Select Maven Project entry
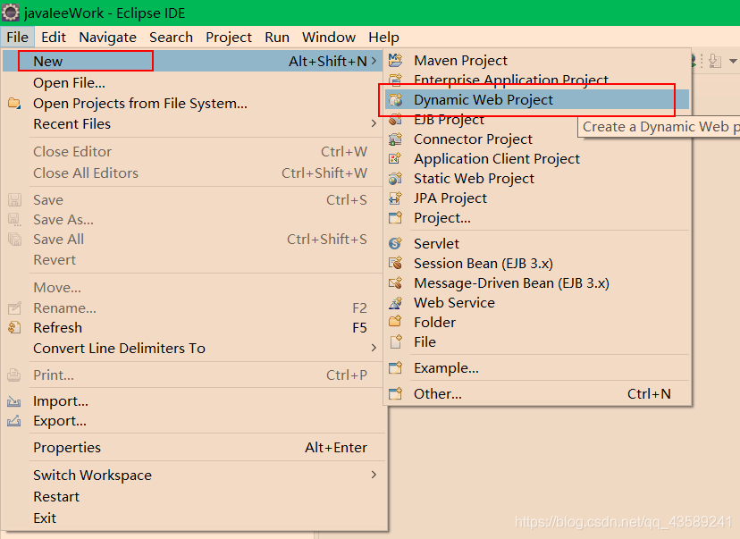Viewport: 740px width, 539px height. (x=537, y=61)
